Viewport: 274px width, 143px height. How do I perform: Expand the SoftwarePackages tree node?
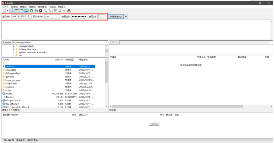(x=14, y=49)
